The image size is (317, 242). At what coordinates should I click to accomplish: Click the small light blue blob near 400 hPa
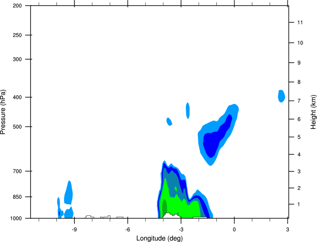(x=282, y=96)
